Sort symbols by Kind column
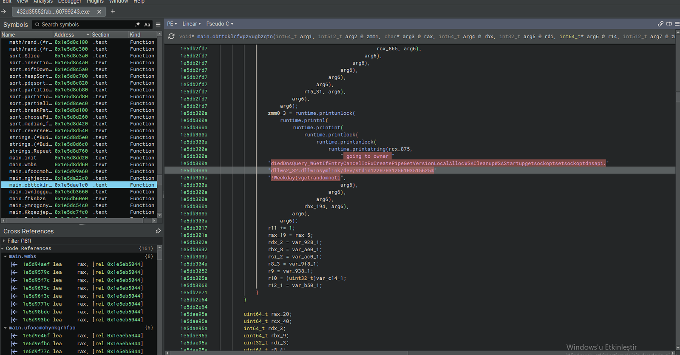 [x=143, y=35]
